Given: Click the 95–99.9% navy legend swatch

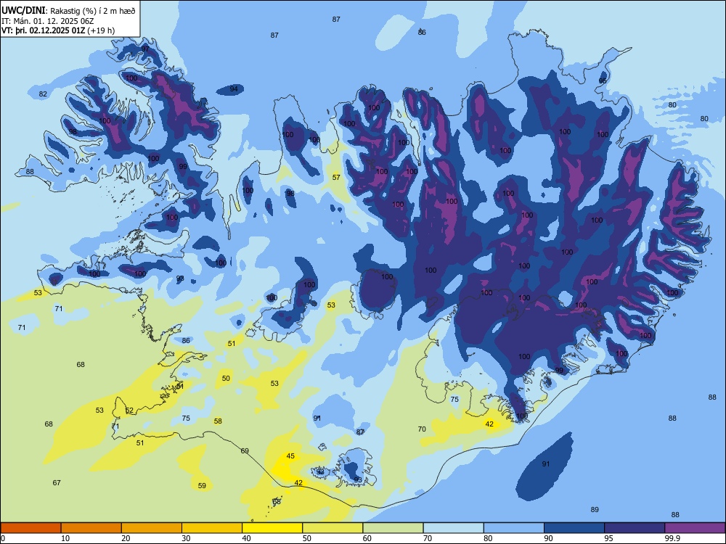Looking at the screenshot, I should (x=635, y=528).
